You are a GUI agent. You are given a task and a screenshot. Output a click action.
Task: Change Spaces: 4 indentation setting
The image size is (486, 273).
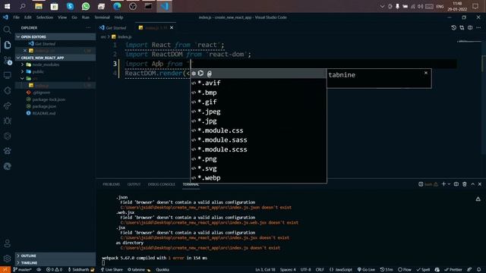[x=288, y=270]
